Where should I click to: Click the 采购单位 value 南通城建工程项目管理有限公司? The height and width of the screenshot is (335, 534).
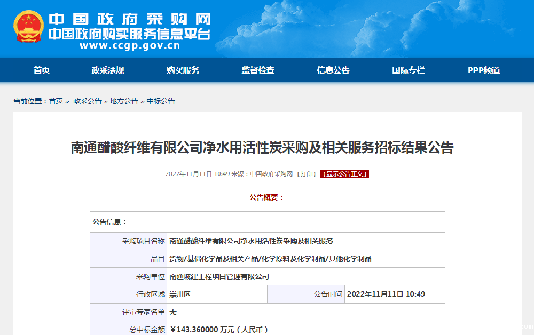tap(219, 276)
